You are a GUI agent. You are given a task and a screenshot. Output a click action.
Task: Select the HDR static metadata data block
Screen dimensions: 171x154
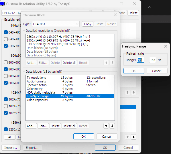tap(70, 92)
